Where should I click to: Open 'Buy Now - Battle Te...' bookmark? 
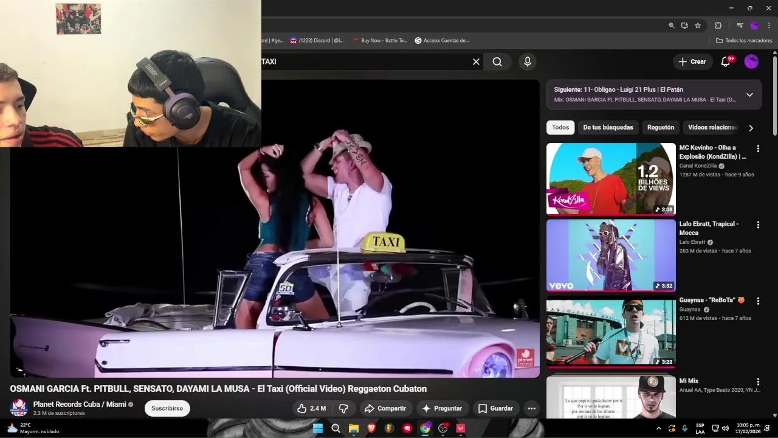click(x=379, y=41)
